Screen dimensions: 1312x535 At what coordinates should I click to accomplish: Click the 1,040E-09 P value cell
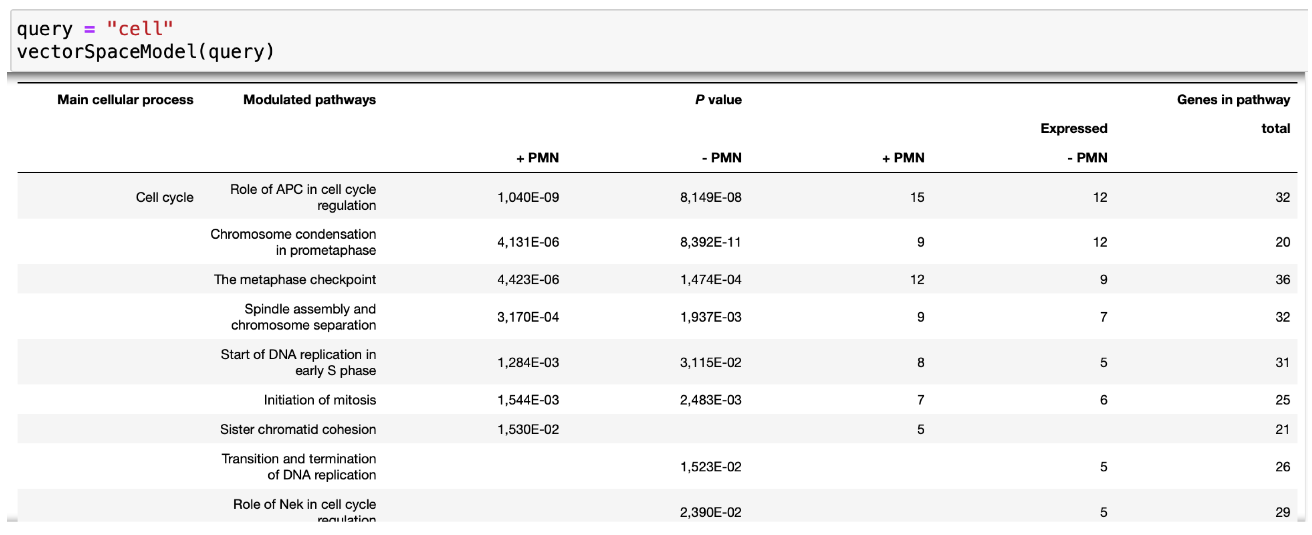pos(528,198)
